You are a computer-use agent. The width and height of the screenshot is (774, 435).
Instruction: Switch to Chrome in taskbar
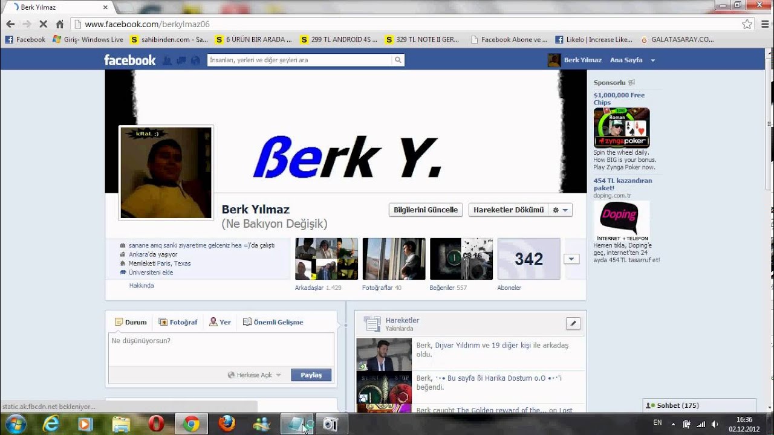(x=192, y=424)
